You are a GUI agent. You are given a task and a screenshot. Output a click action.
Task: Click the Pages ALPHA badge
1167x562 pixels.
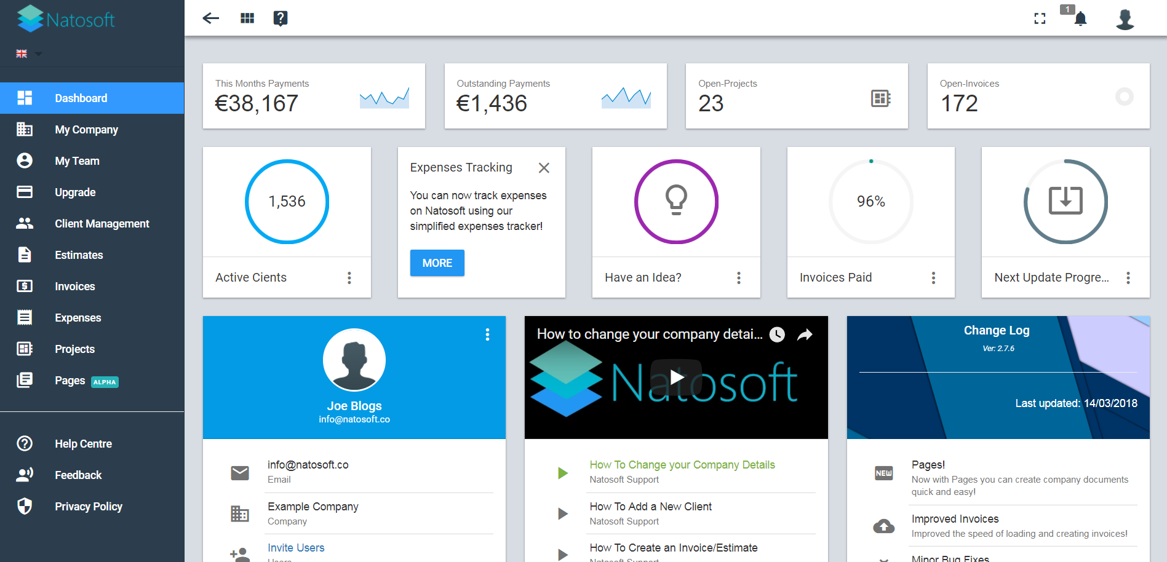[x=105, y=382]
